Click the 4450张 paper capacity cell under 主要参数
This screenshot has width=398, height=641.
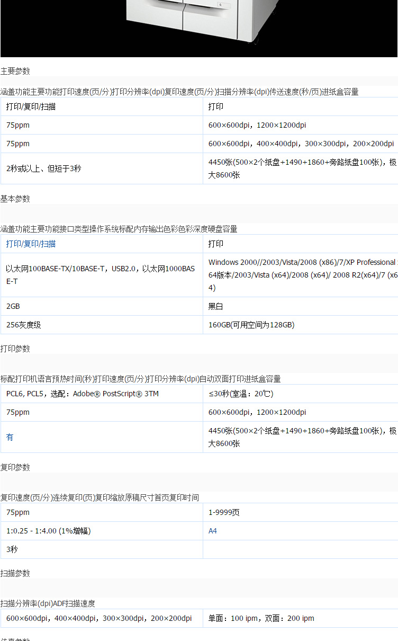301,168
